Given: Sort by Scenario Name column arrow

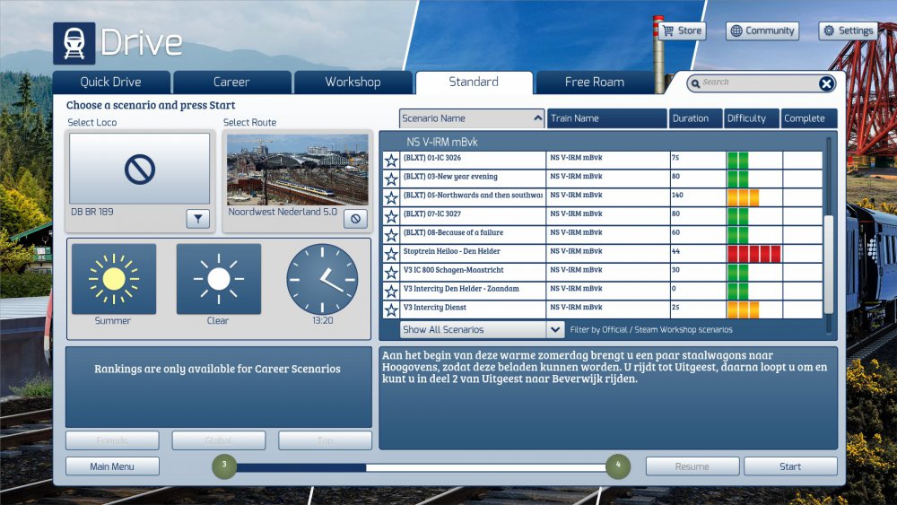Looking at the screenshot, I should (x=537, y=118).
